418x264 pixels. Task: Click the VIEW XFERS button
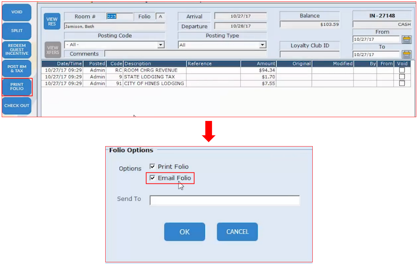(x=52, y=50)
